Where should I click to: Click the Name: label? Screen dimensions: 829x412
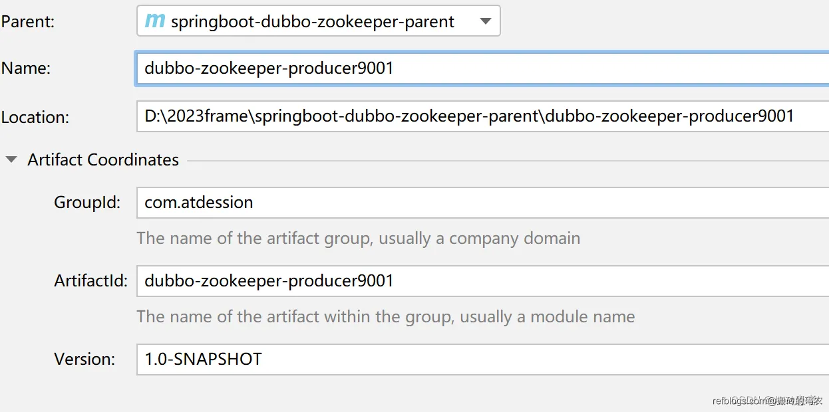(x=26, y=68)
